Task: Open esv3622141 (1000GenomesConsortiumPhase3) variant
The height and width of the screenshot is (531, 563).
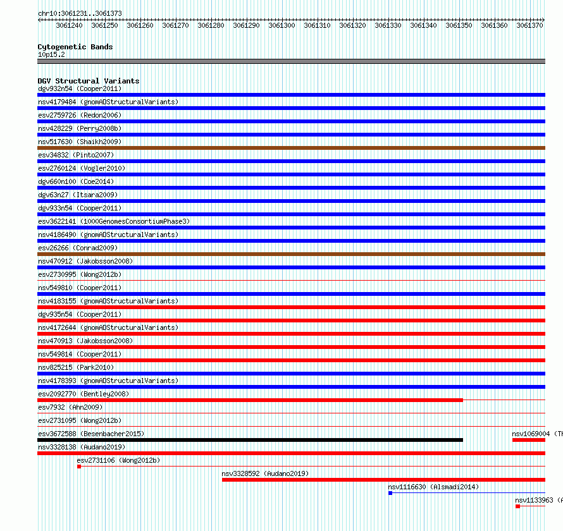Action: [x=114, y=221]
